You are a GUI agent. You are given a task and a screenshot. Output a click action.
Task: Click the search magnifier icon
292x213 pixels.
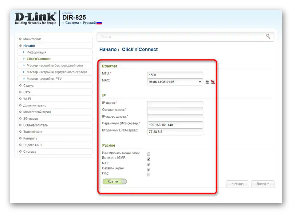pos(268,36)
